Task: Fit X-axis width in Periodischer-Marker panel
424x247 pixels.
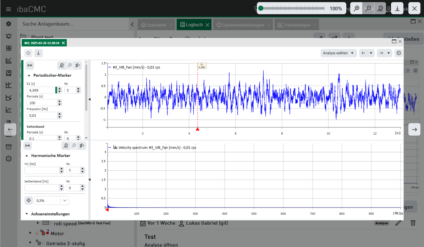Action: pos(30,65)
